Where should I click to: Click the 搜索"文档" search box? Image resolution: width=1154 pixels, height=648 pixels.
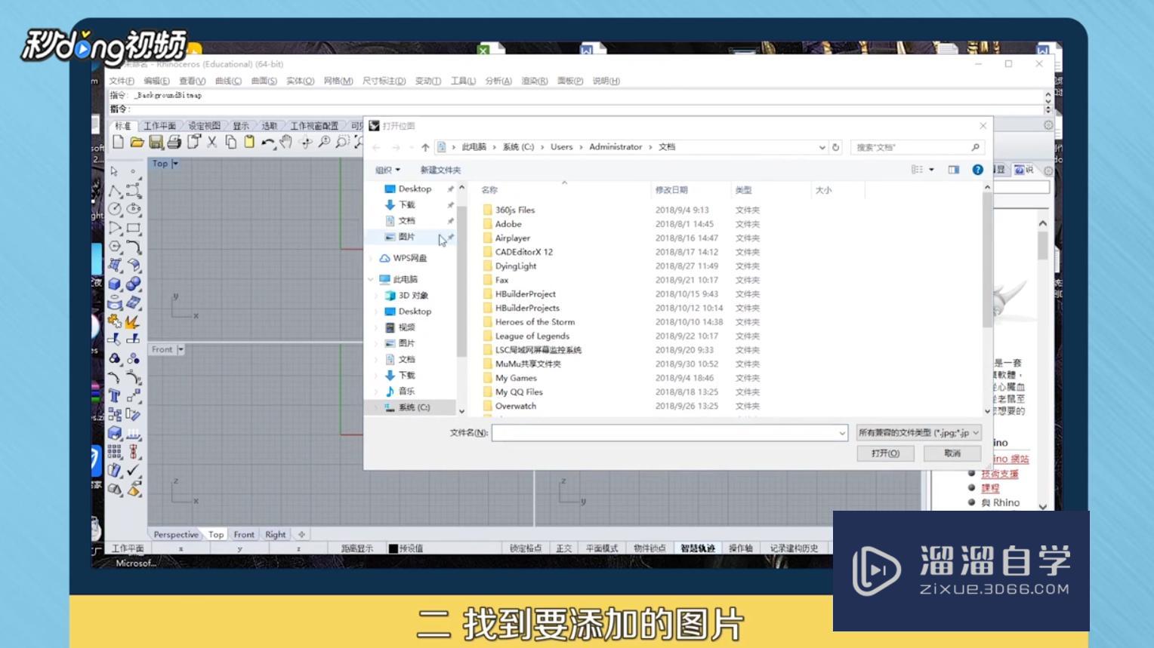tap(918, 147)
